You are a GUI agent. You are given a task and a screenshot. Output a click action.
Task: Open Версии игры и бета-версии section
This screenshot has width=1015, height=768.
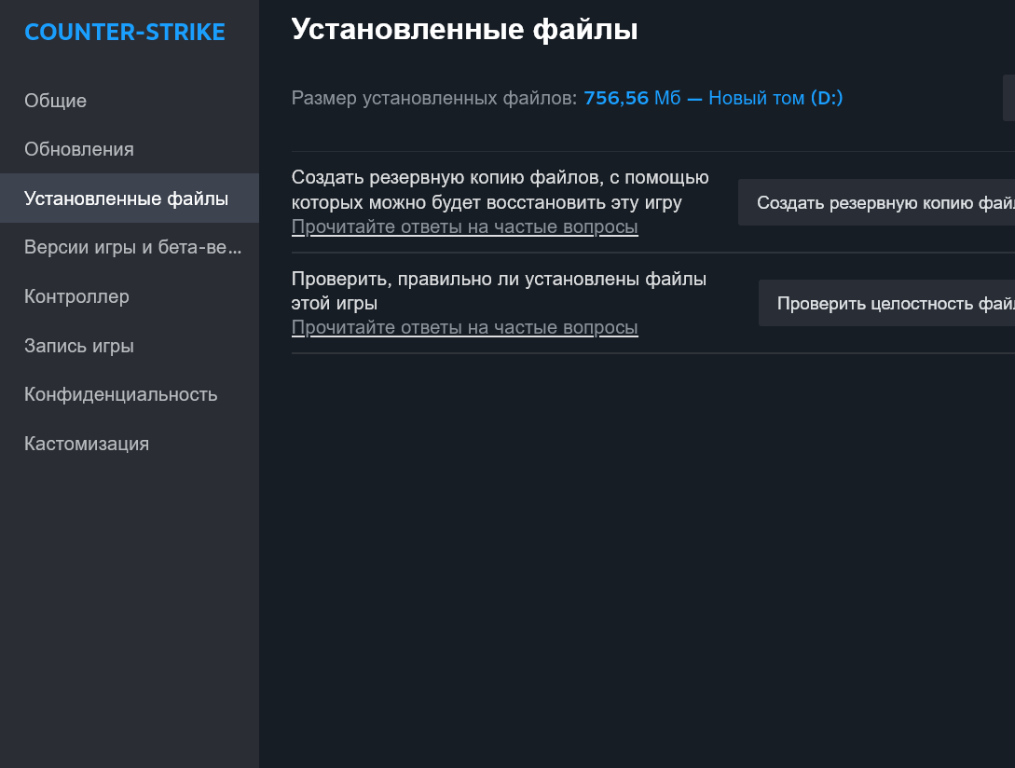(x=132, y=248)
